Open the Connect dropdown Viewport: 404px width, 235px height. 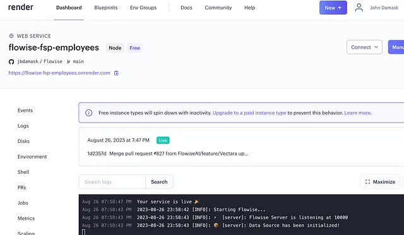[364, 47]
